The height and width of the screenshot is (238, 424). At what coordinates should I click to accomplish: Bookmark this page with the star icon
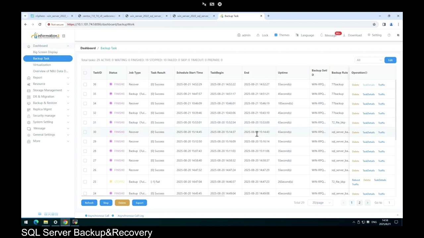pyautogui.click(x=374, y=24)
